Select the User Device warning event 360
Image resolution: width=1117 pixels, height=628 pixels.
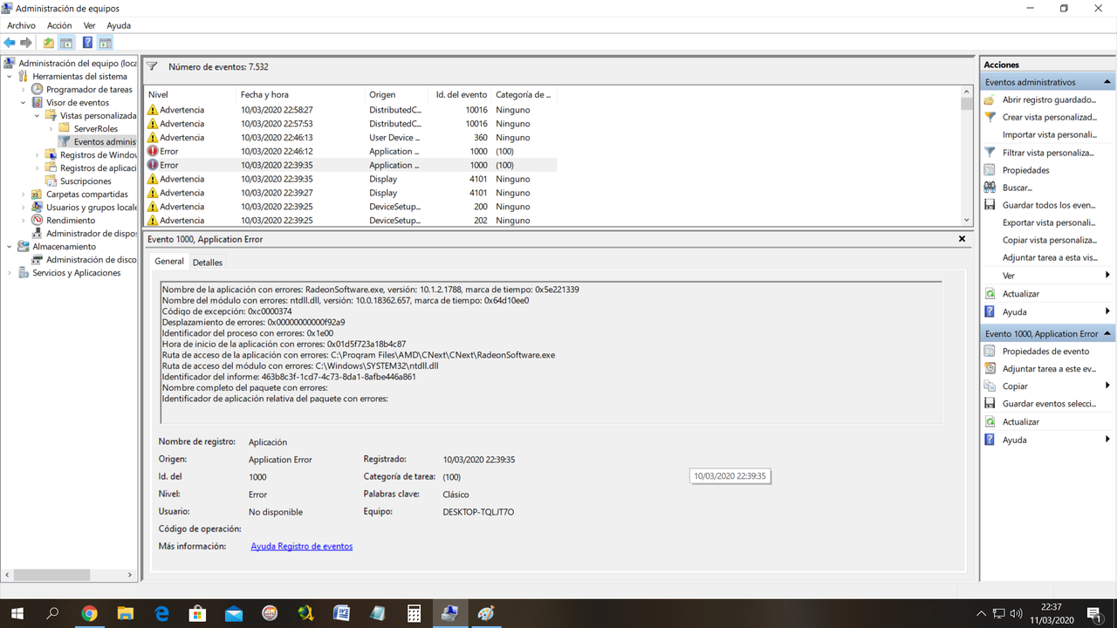[351, 138]
